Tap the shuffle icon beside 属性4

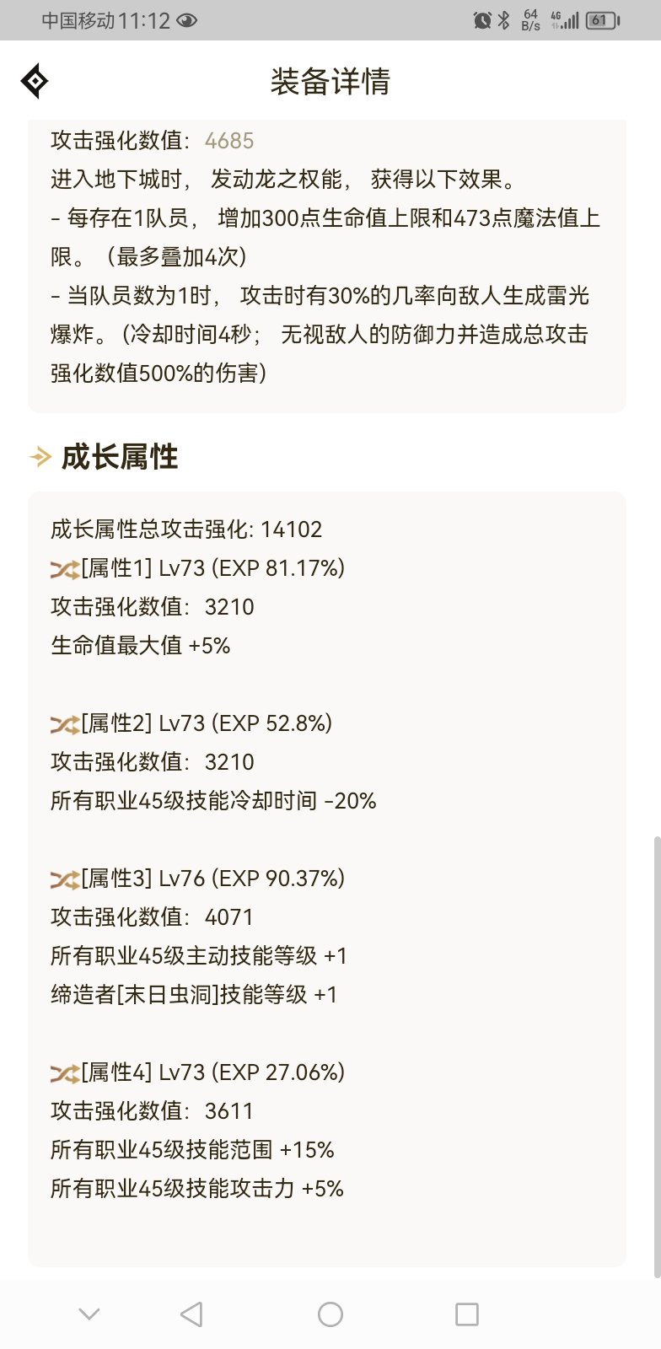64,1074
